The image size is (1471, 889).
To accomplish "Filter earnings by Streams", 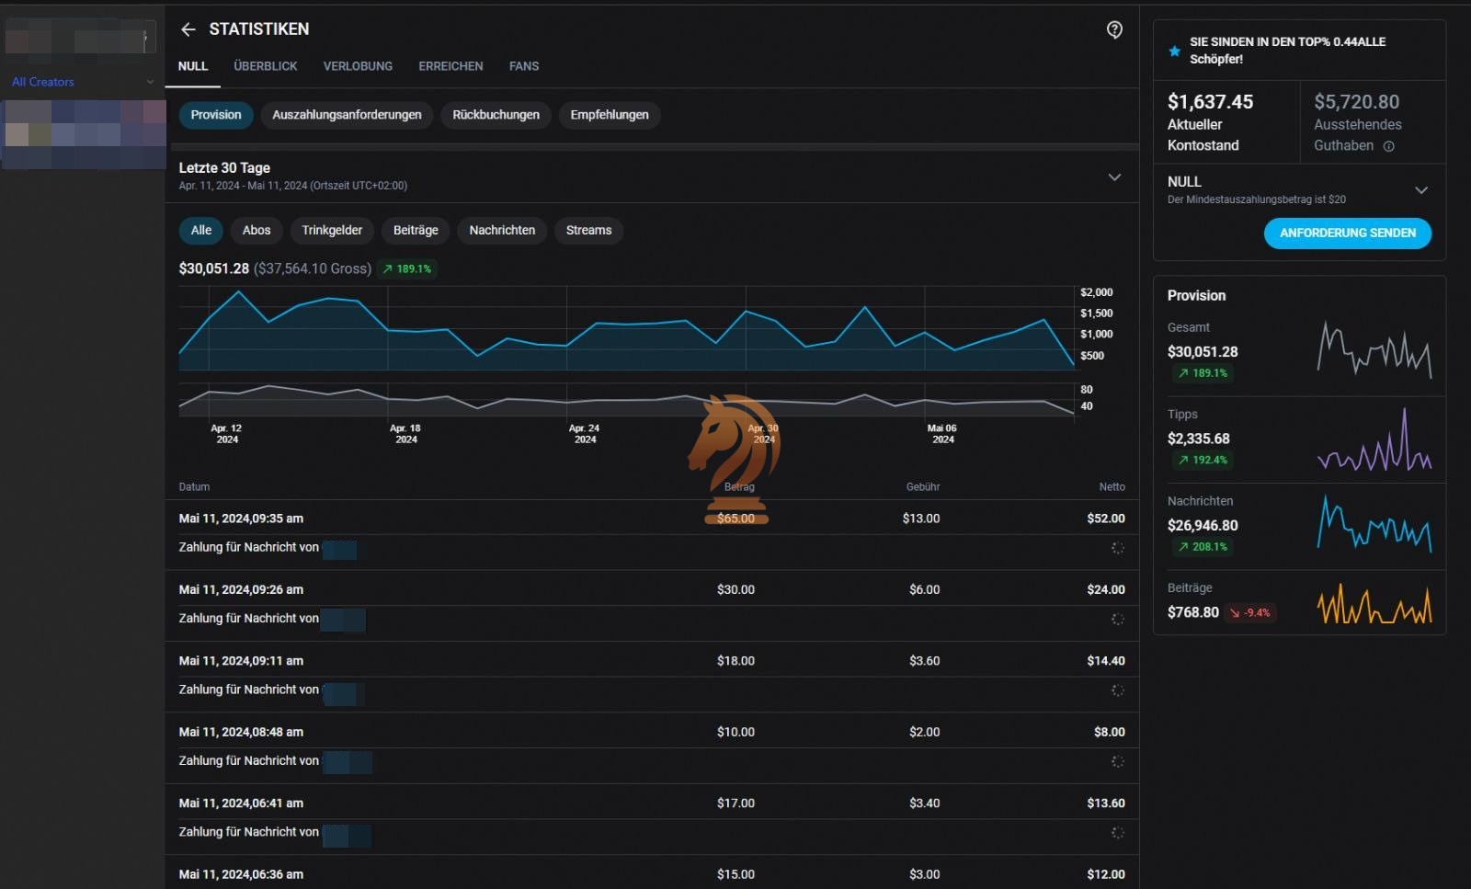I will pos(588,231).
